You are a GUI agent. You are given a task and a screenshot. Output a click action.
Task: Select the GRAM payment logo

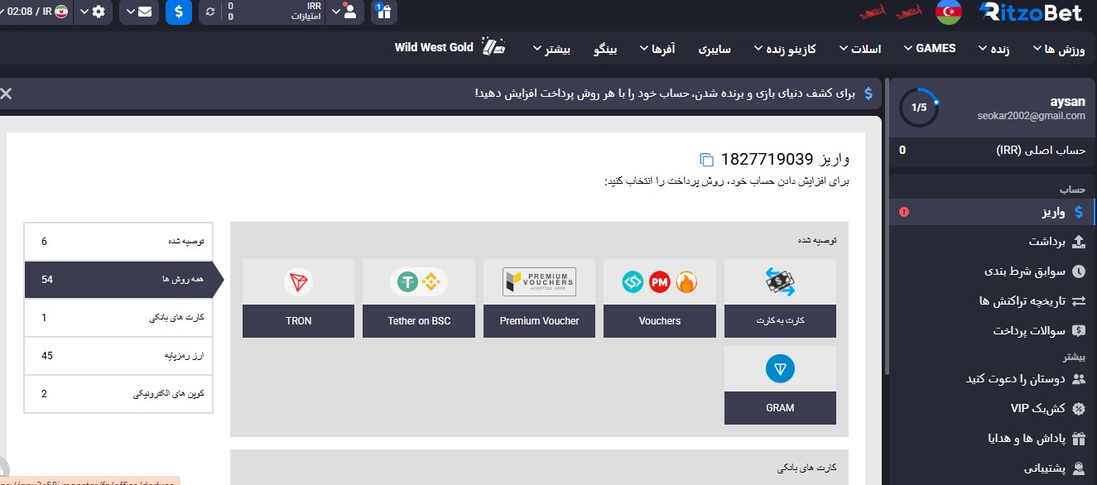(x=780, y=369)
